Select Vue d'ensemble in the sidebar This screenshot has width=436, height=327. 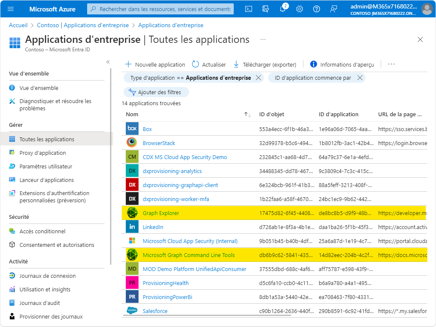click(39, 88)
